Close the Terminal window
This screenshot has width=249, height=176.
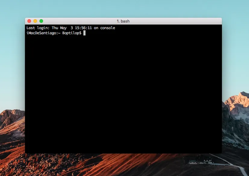tap(29, 21)
